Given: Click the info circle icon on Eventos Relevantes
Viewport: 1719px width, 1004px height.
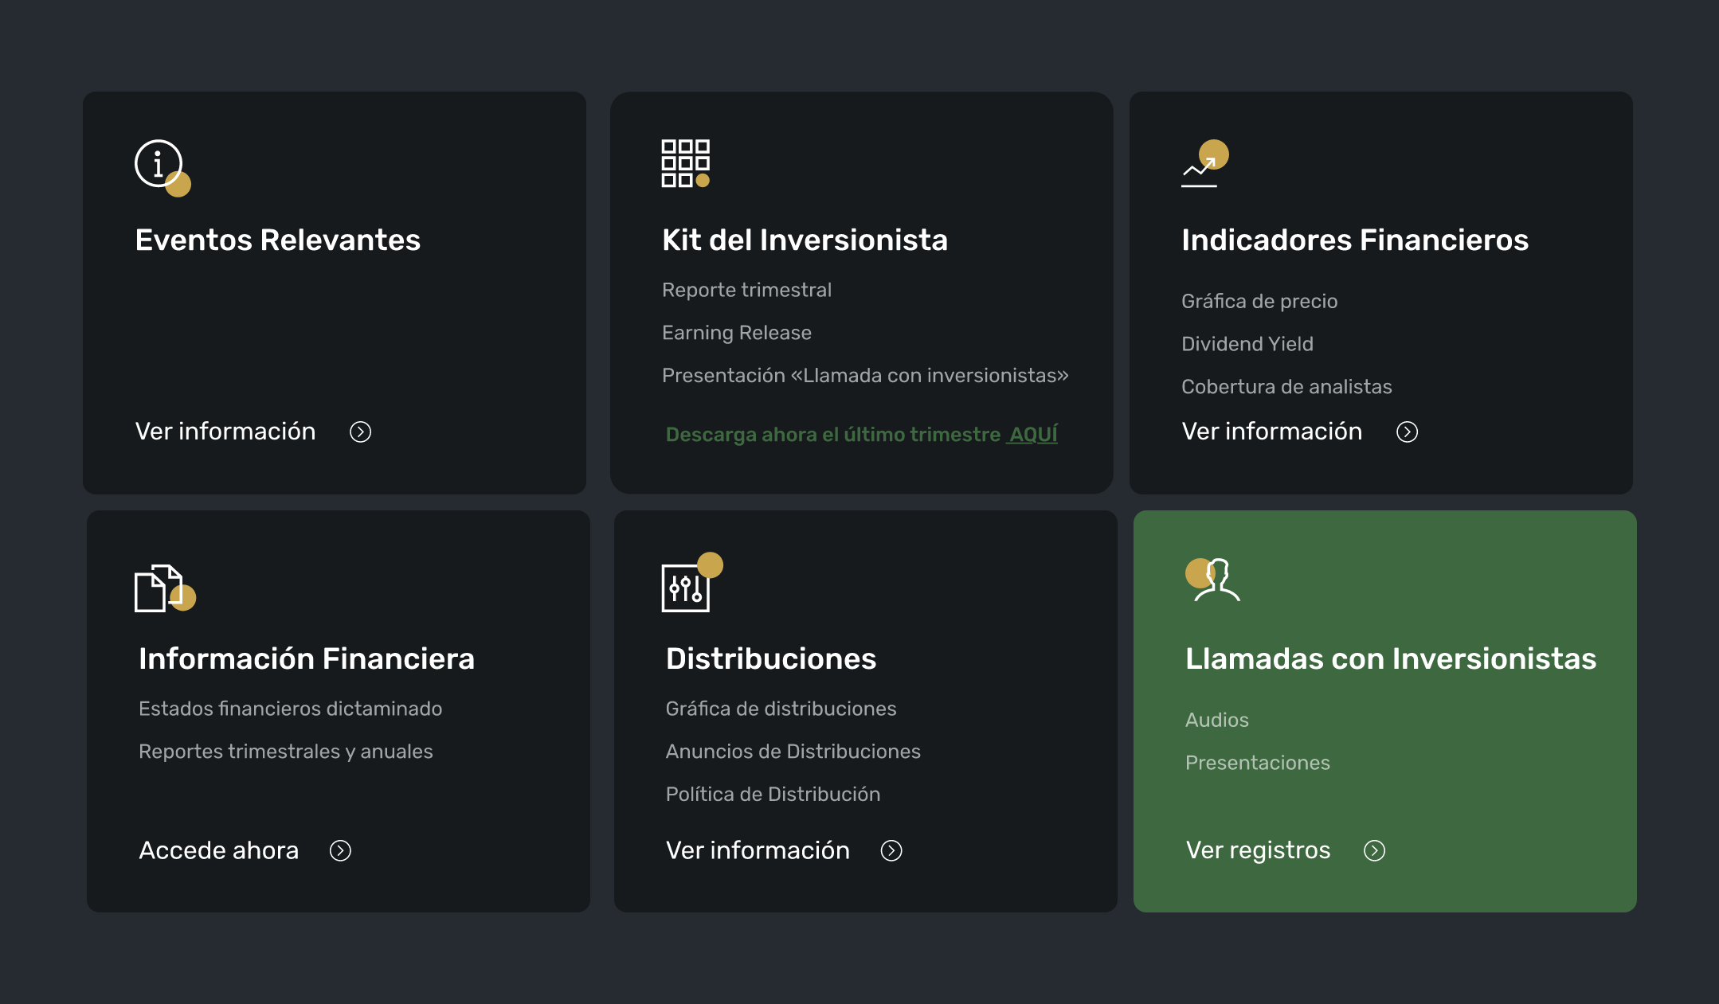Looking at the screenshot, I should tap(159, 164).
